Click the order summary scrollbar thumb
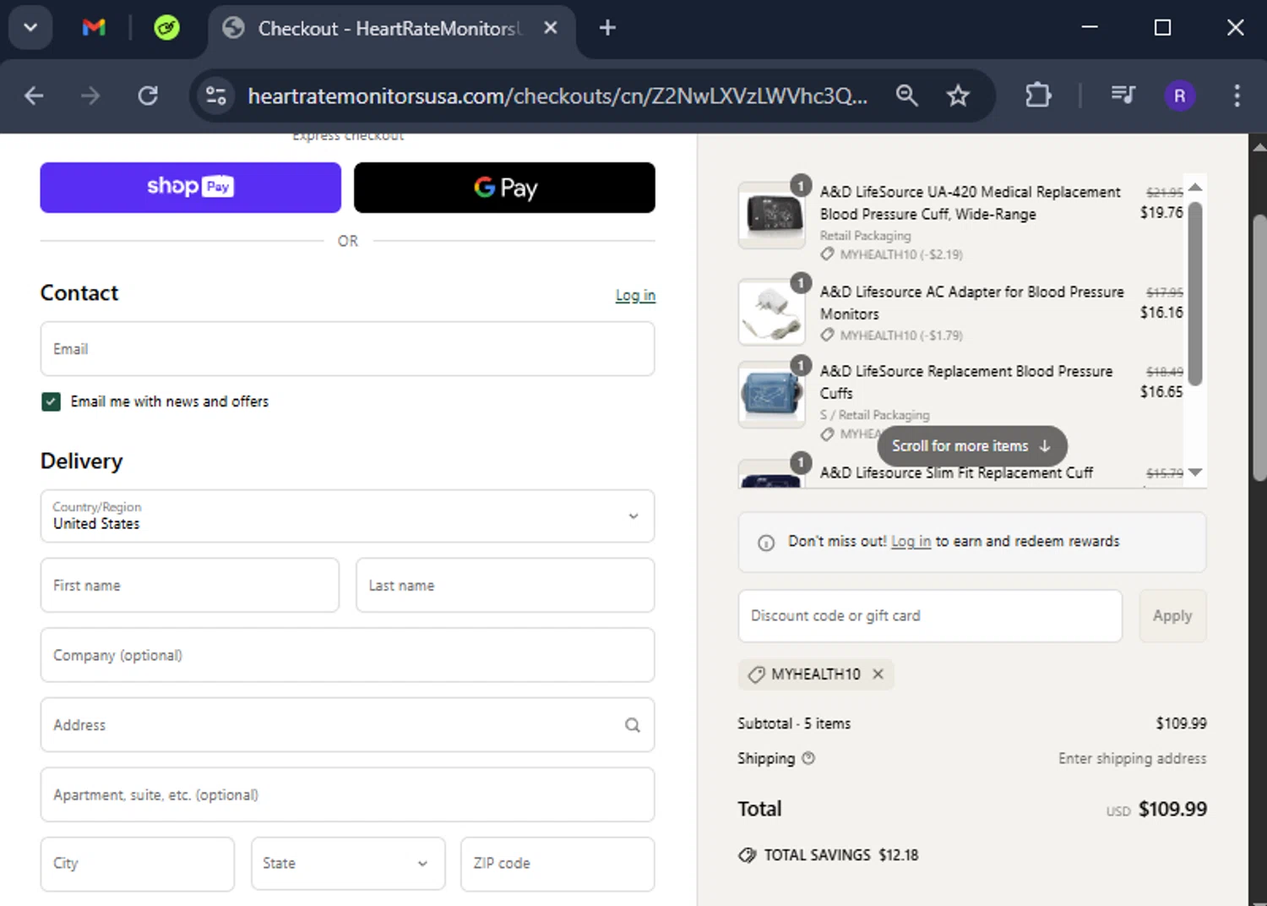This screenshot has width=1267, height=906. 1195,293
